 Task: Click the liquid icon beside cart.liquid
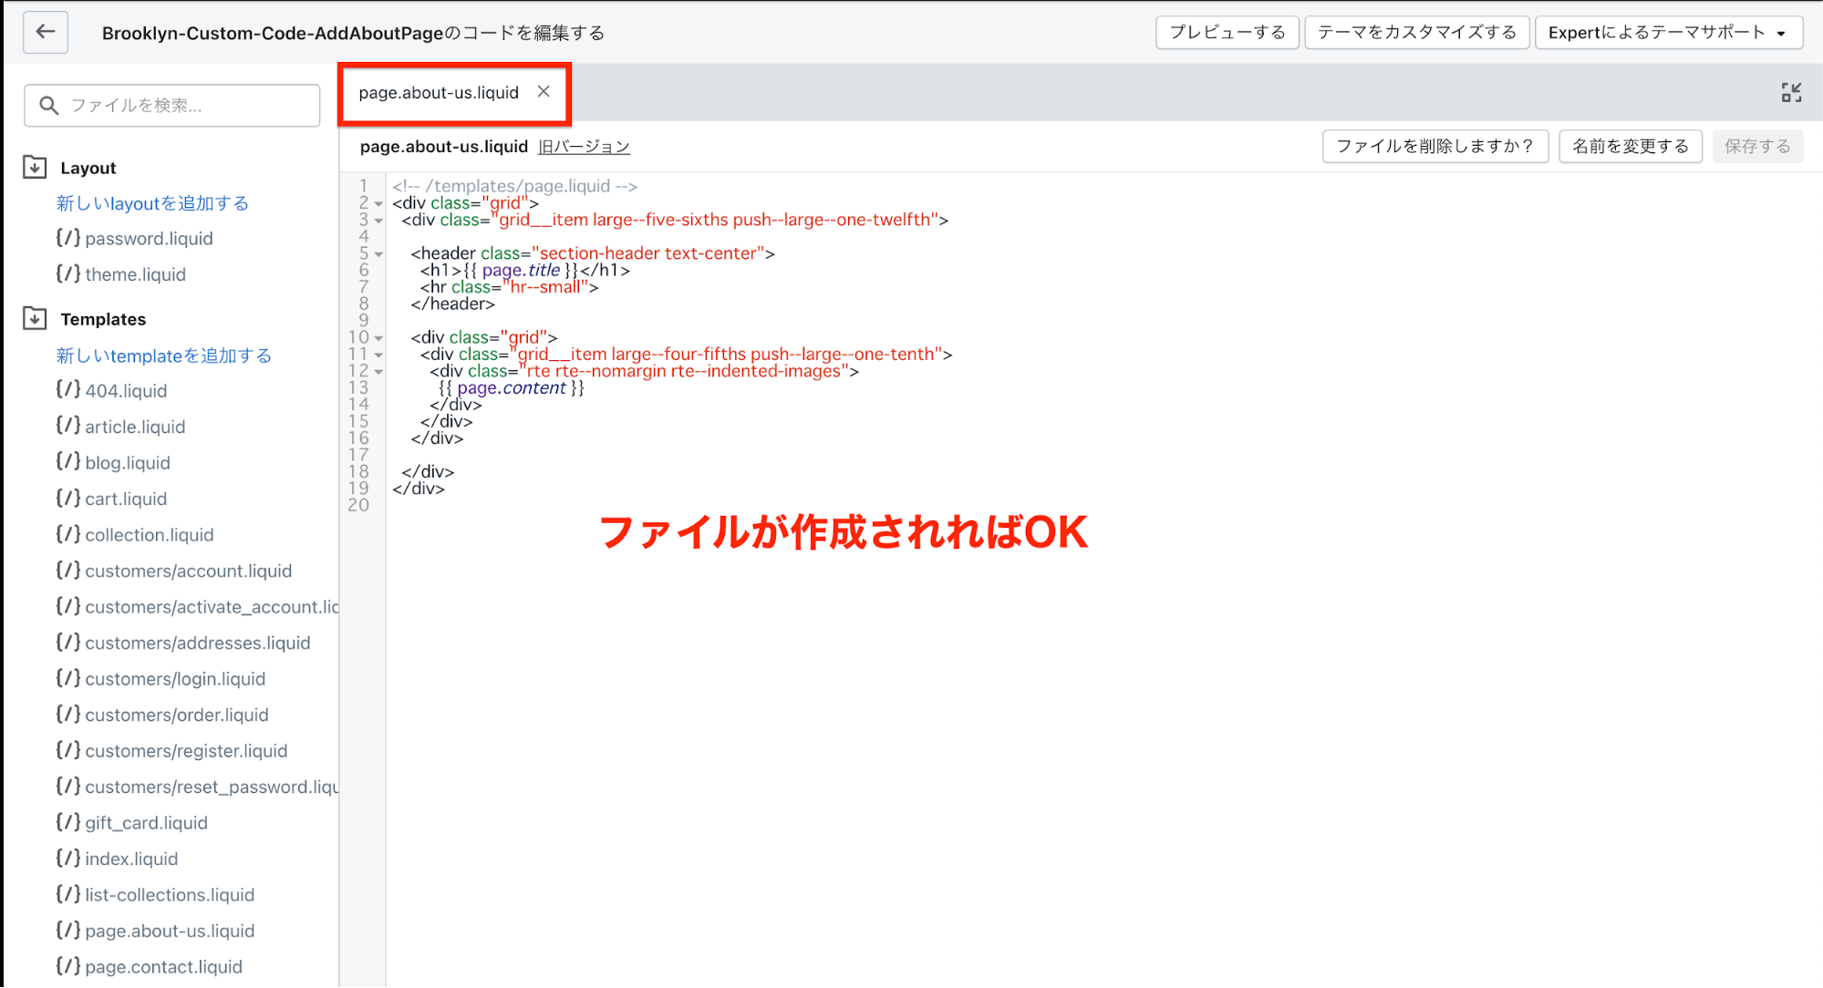[68, 498]
